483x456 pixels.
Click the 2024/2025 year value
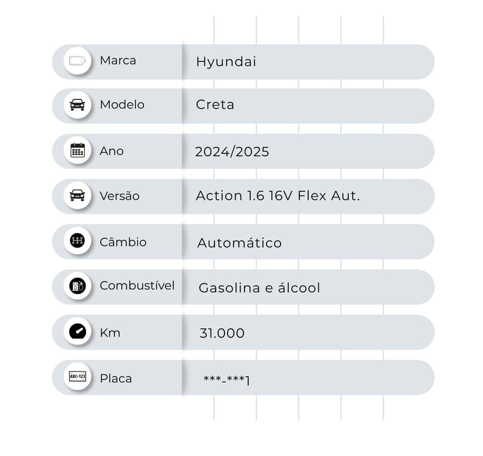tap(232, 152)
